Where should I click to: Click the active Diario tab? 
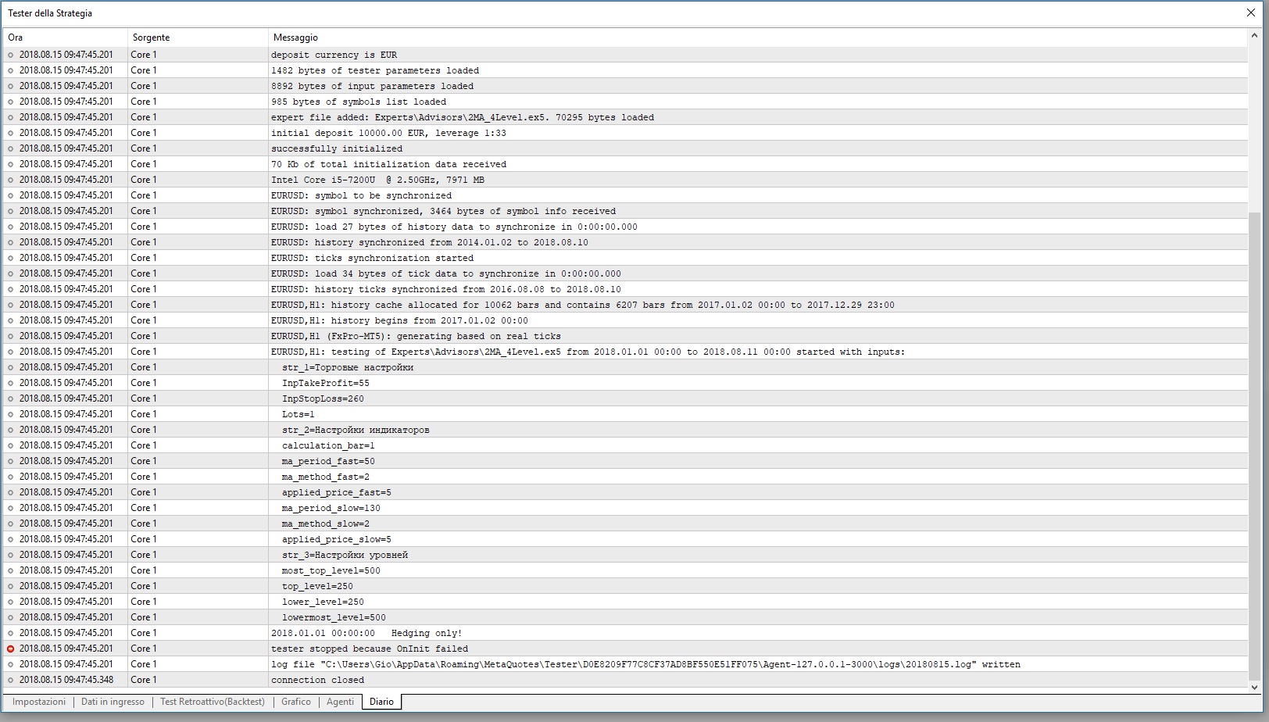tap(381, 702)
